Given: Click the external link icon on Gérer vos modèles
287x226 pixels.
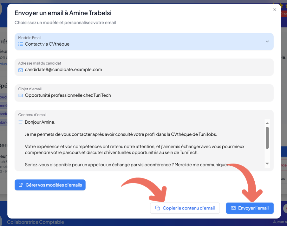Looking at the screenshot, I should click(x=21, y=185).
